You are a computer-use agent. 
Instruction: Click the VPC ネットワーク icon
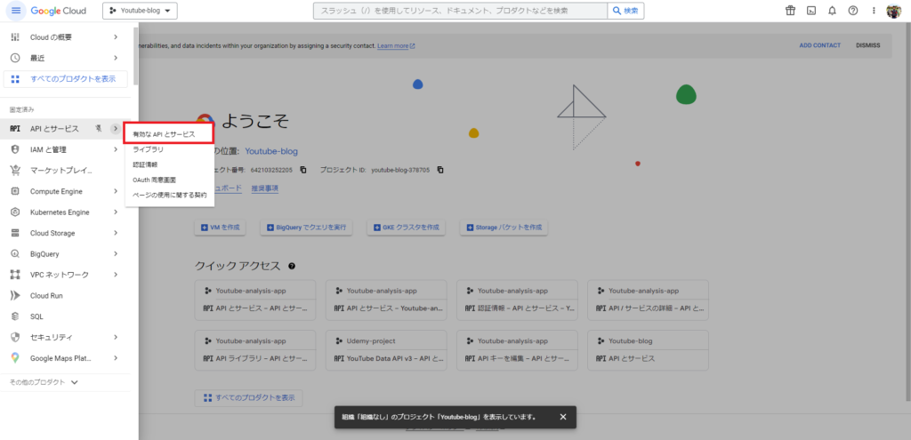pyautogui.click(x=16, y=275)
